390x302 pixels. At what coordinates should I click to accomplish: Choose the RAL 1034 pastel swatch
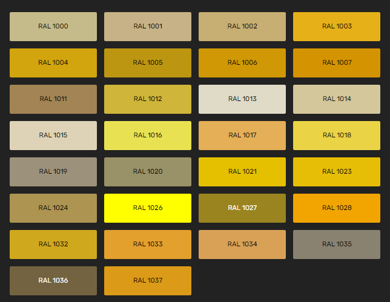click(x=242, y=245)
